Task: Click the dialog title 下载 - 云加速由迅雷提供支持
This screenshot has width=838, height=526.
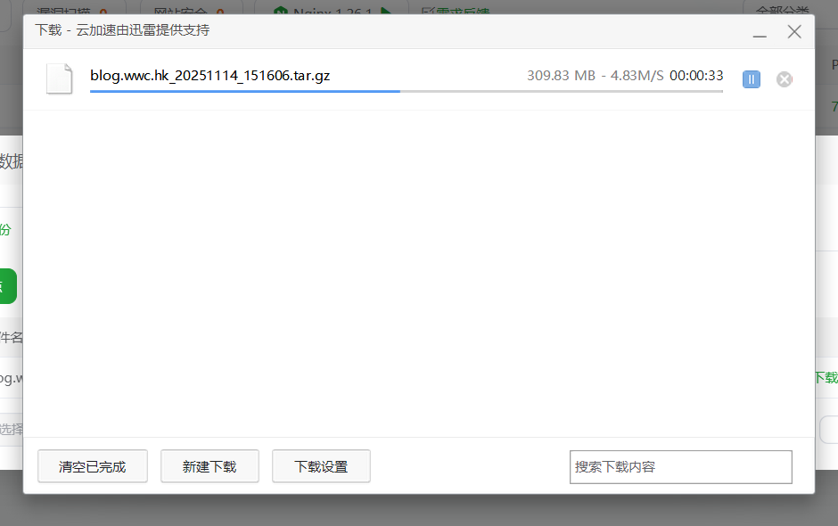Action: (x=122, y=30)
